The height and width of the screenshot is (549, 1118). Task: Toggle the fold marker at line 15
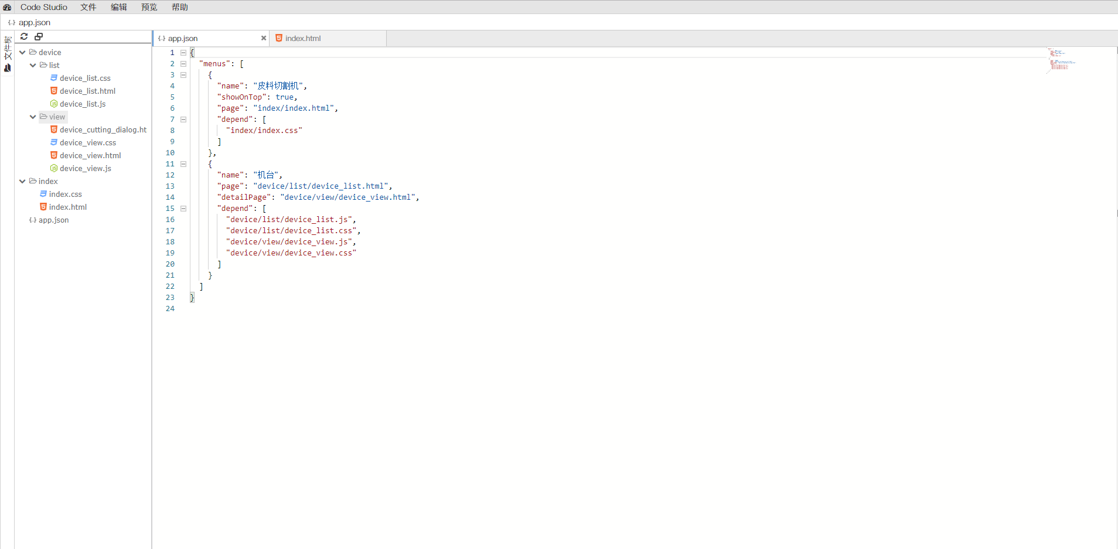point(183,209)
